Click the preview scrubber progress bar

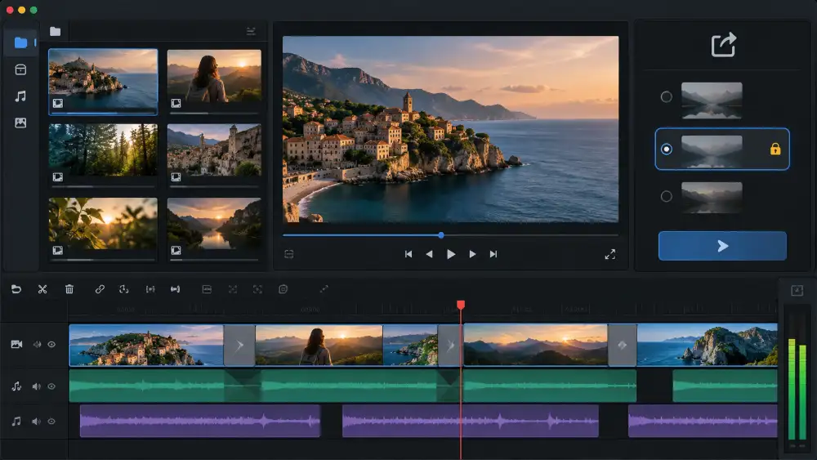click(451, 235)
